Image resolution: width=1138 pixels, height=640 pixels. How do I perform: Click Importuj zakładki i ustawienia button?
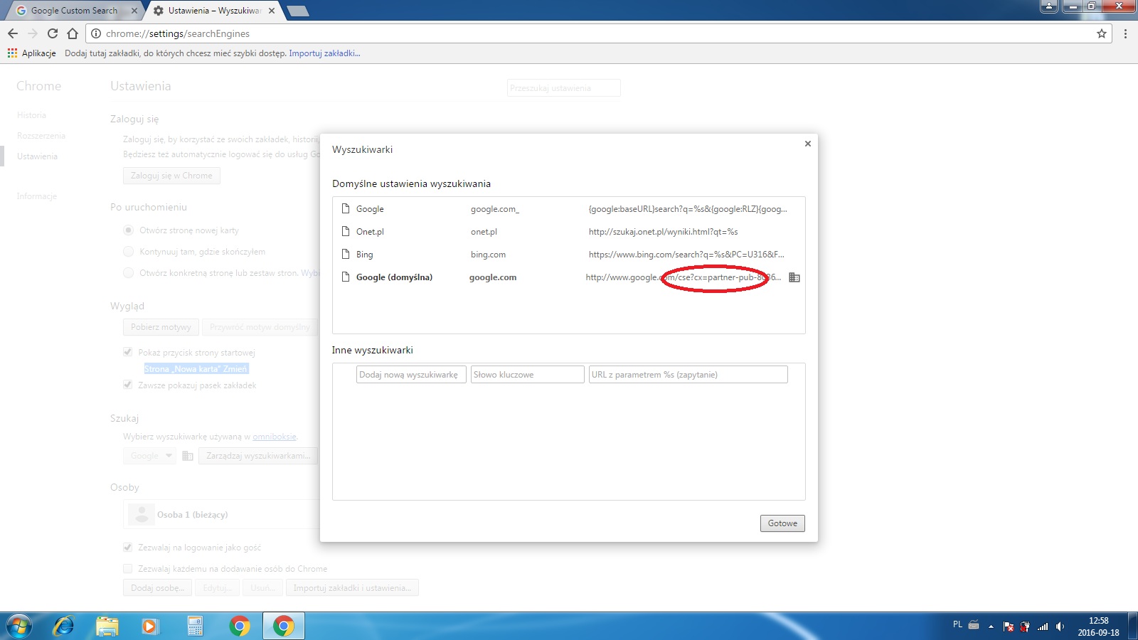[x=352, y=588]
